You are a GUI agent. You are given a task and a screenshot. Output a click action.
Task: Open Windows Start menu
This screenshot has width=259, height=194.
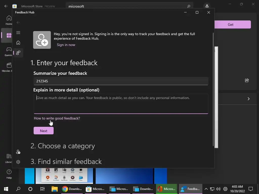(x=6, y=189)
